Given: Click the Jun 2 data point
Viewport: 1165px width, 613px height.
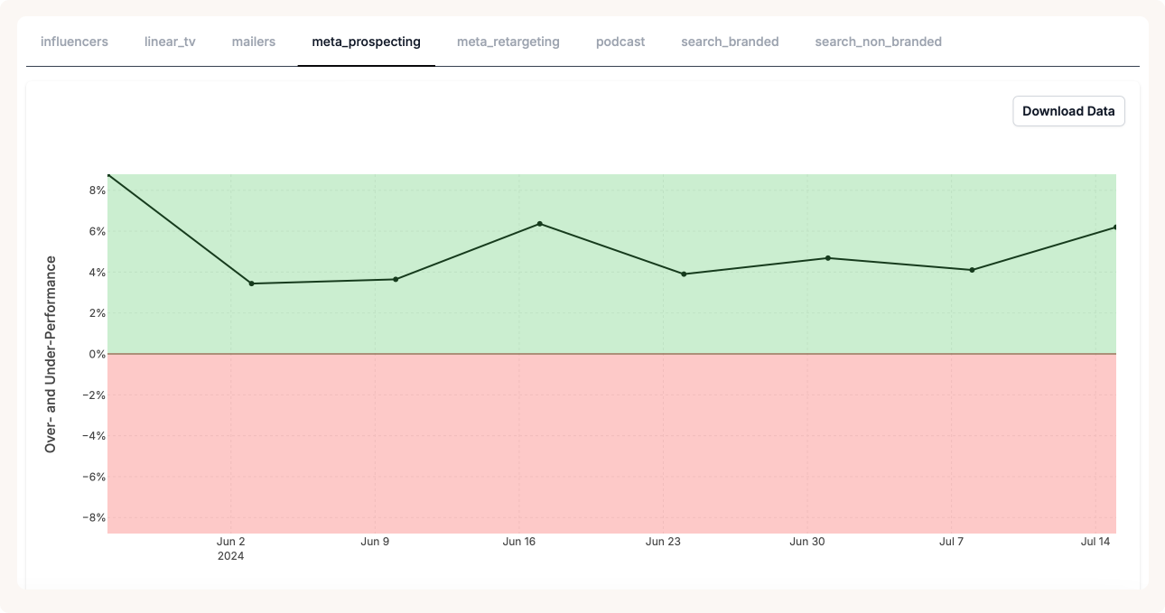Looking at the screenshot, I should click(x=251, y=283).
